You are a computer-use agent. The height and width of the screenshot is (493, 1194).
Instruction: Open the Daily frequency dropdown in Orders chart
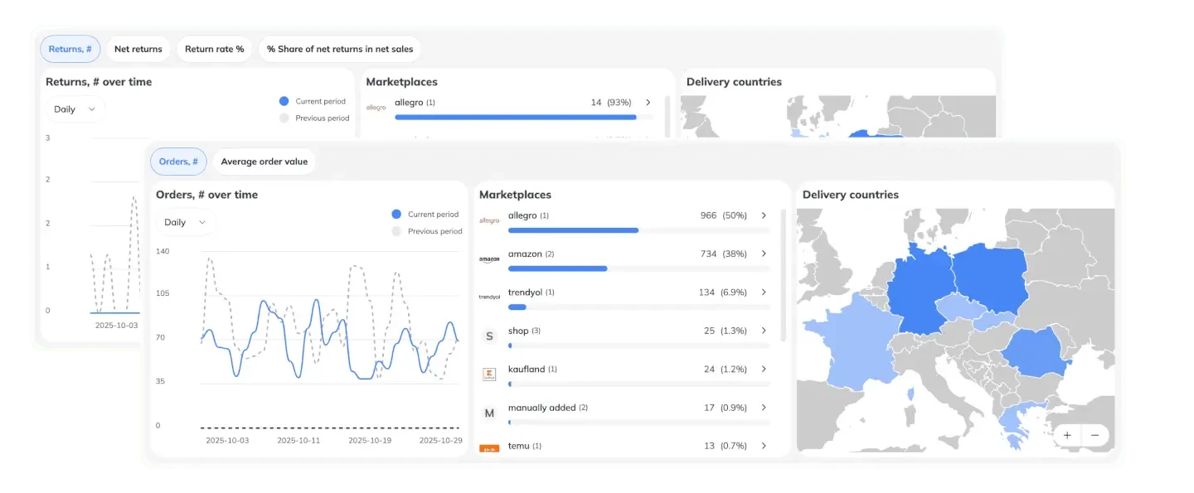pyautogui.click(x=185, y=222)
